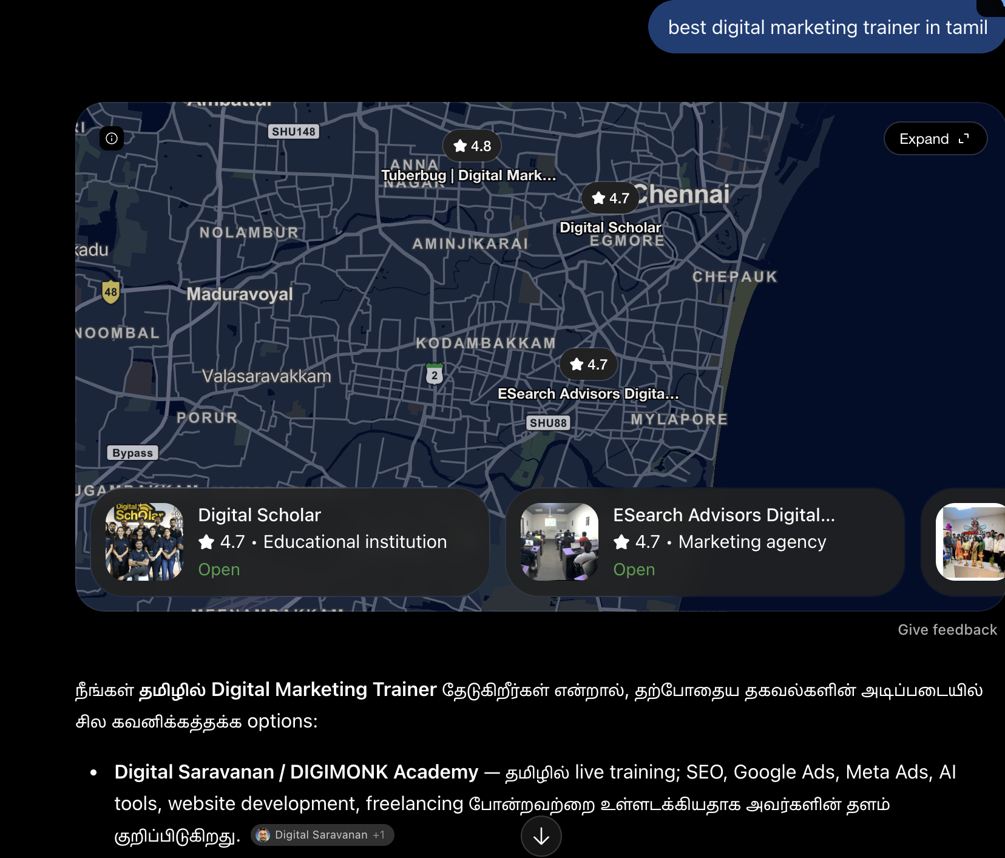The height and width of the screenshot is (858, 1005).
Task: Select the Tuberbug 4.8 rating pin
Action: 472,146
